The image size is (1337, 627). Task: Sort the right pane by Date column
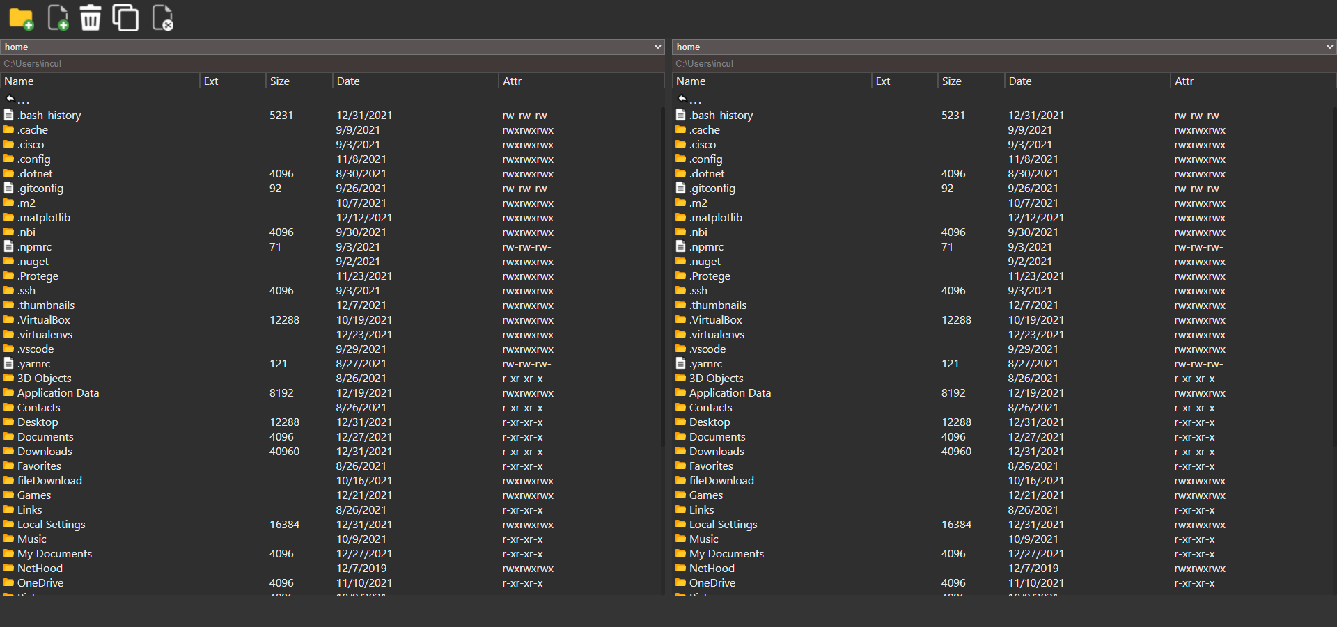[x=1088, y=81]
